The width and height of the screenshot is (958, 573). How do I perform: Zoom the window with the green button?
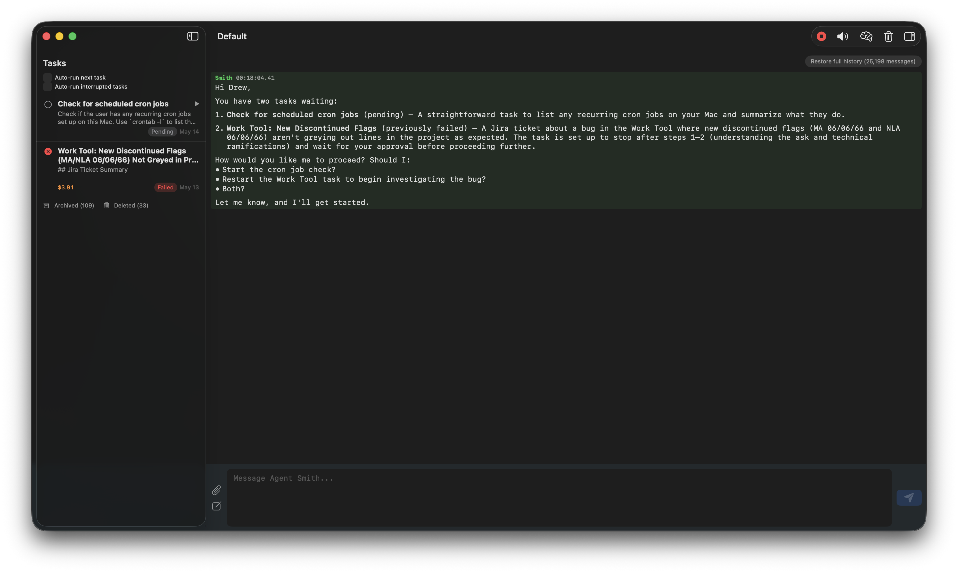(72, 36)
